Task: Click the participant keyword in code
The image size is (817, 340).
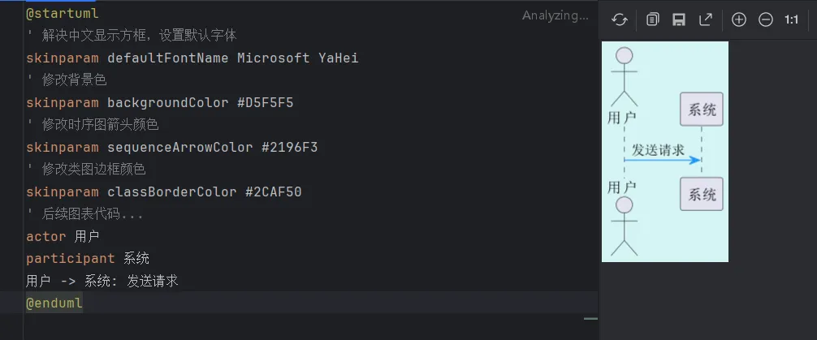Action: 70,258
